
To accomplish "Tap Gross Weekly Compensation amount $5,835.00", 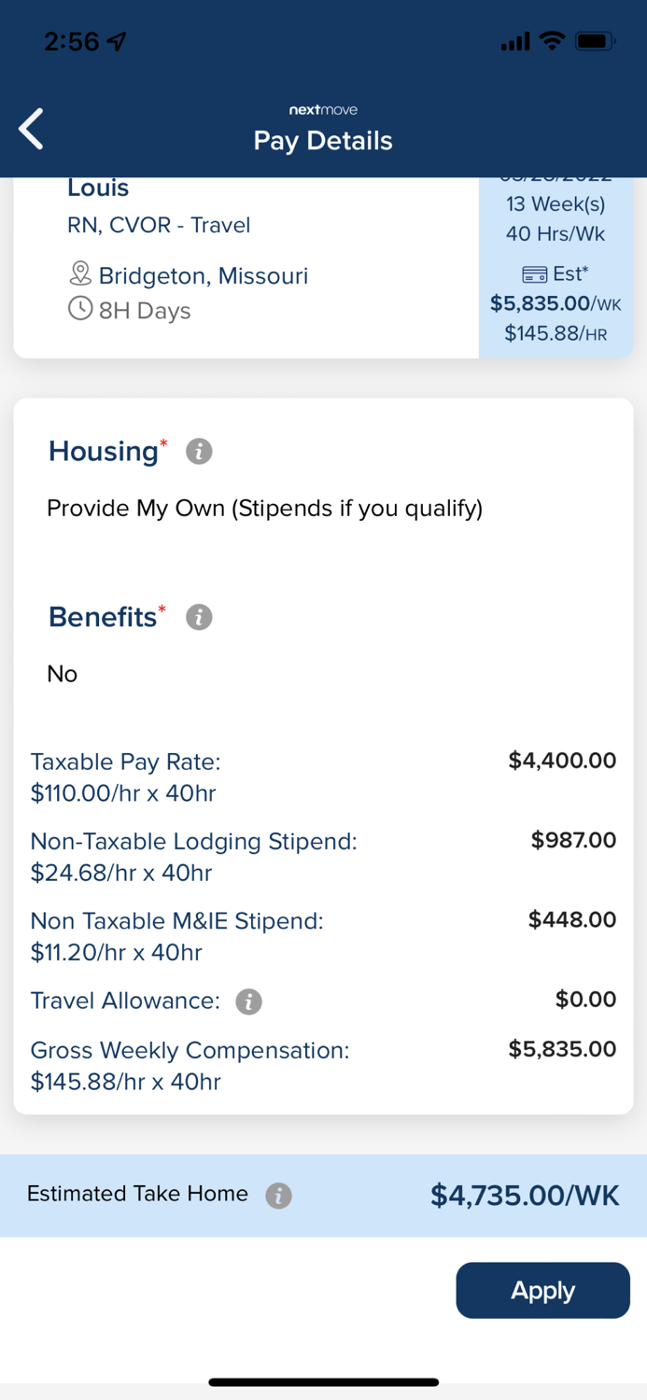I will point(562,1049).
